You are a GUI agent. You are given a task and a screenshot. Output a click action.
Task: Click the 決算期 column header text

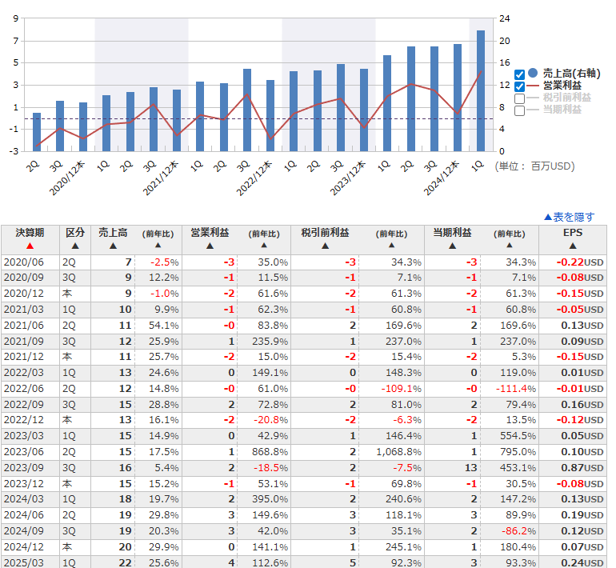pyautogui.click(x=30, y=233)
